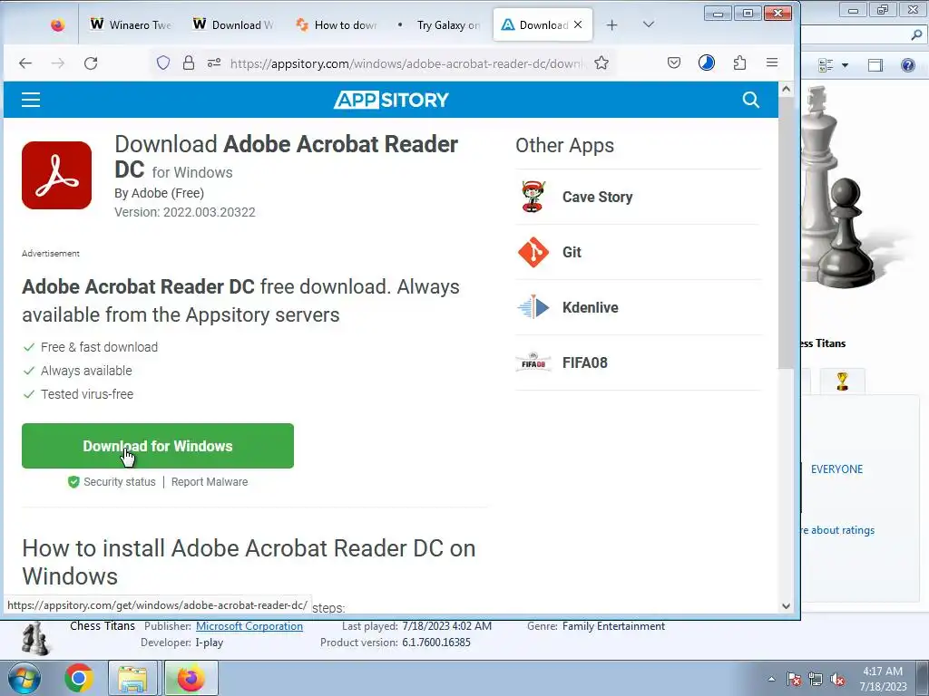
Task: Click the trophy tab in Games Explorer
Action: pyautogui.click(x=842, y=382)
